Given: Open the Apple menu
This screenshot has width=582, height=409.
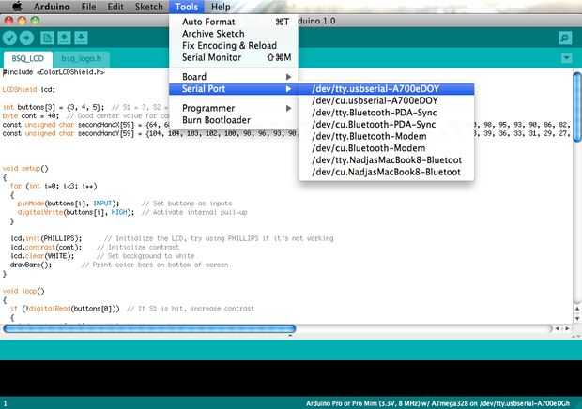Looking at the screenshot, I should point(17,7).
